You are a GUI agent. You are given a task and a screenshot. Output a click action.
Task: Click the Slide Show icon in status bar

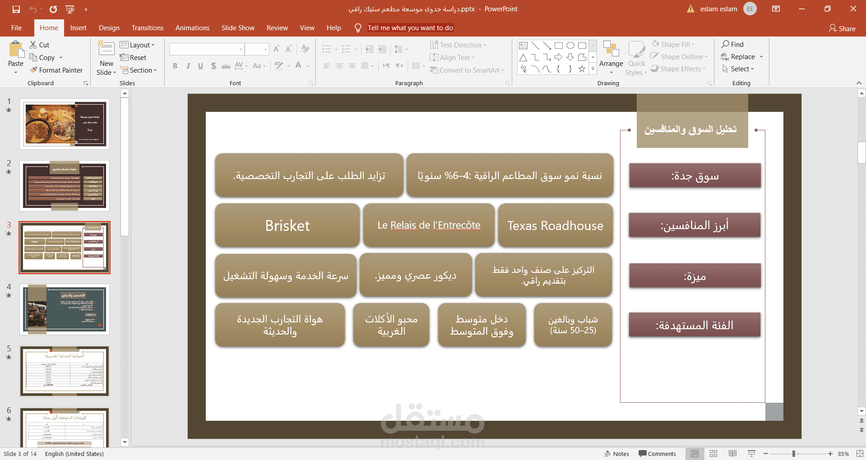(x=751, y=454)
